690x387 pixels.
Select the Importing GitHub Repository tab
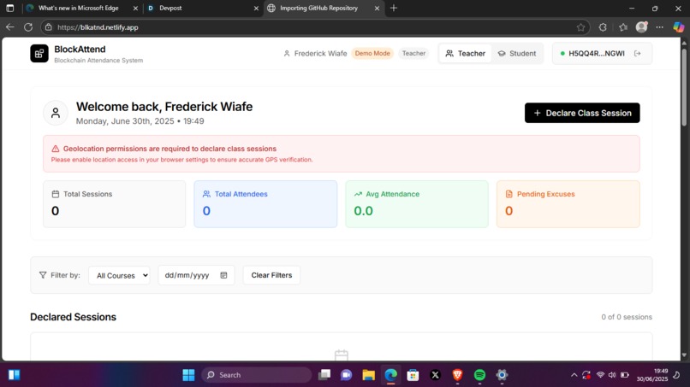pos(324,8)
